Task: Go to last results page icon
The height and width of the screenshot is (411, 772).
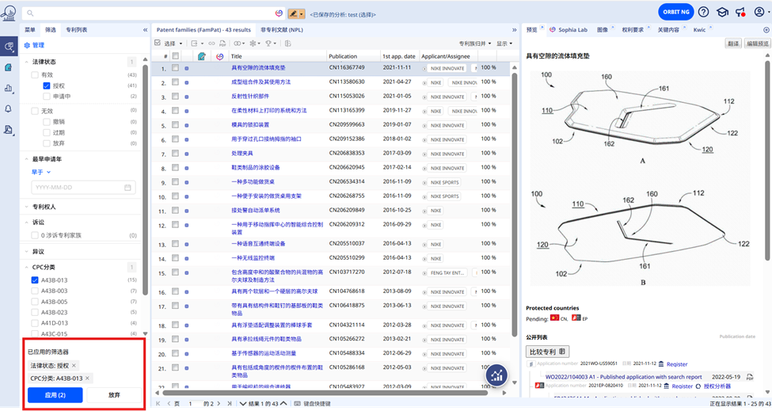Action: click(230, 404)
